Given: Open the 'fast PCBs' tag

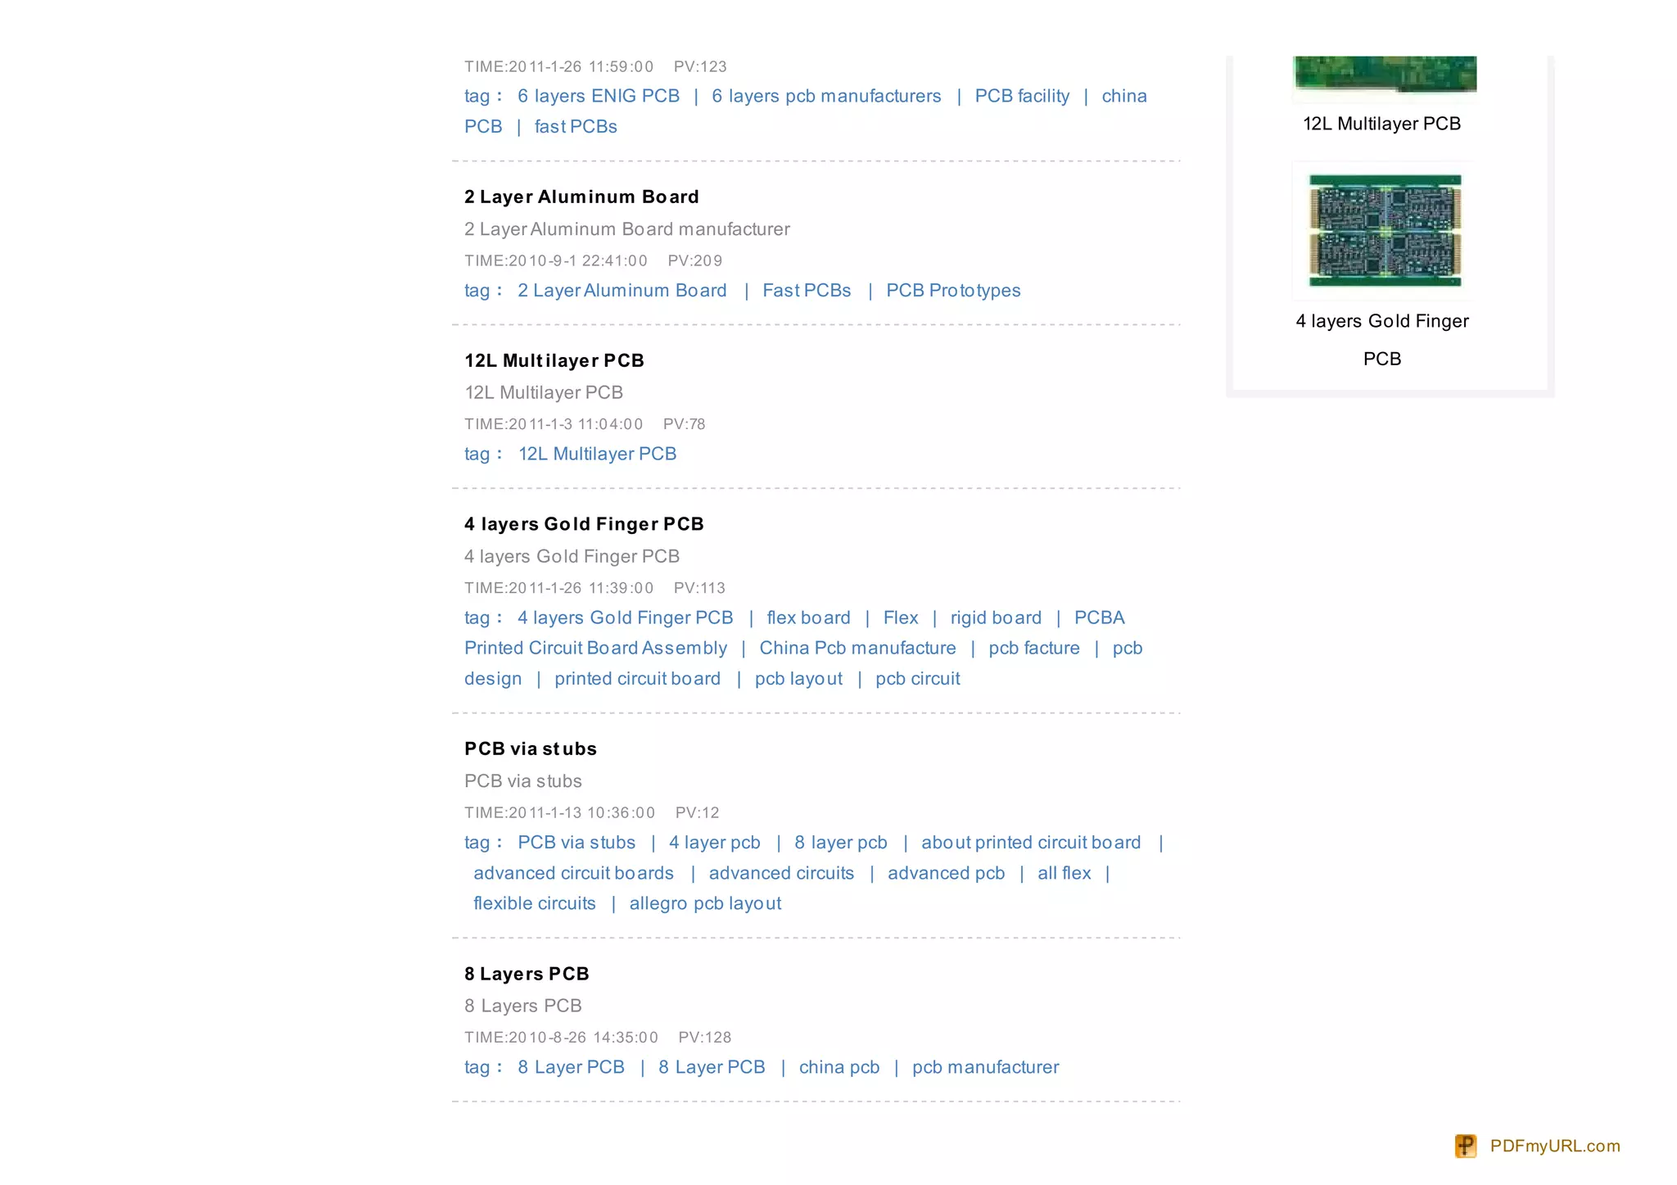Looking at the screenshot, I should (576, 126).
